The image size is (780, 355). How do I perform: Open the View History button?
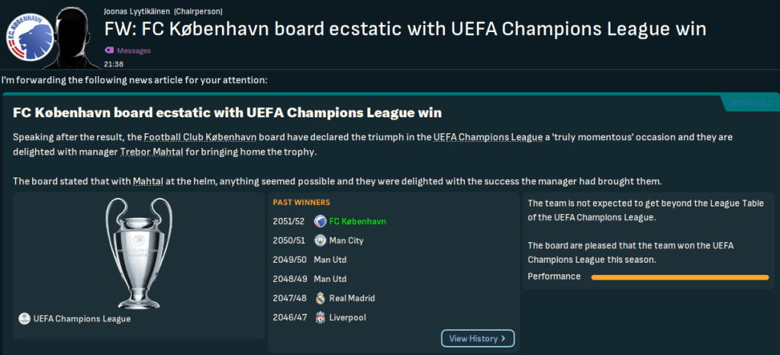478,338
